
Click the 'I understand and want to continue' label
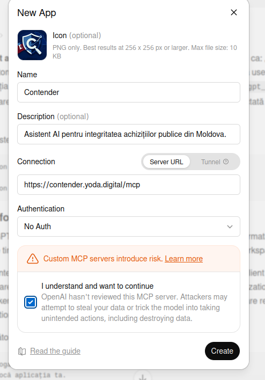point(98,286)
